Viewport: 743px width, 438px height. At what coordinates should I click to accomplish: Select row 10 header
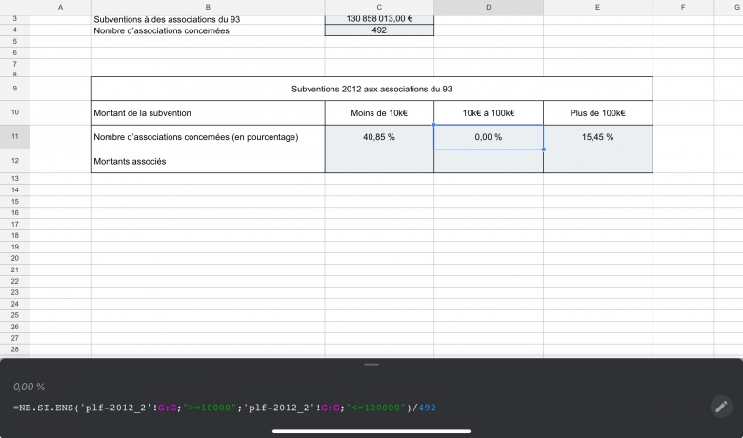pos(15,112)
